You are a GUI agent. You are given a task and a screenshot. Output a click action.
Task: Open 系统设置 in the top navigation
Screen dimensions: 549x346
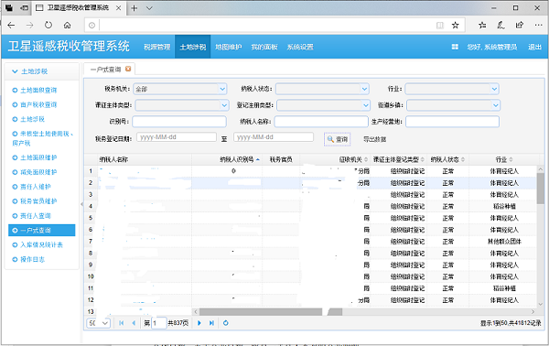pyautogui.click(x=300, y=47)
